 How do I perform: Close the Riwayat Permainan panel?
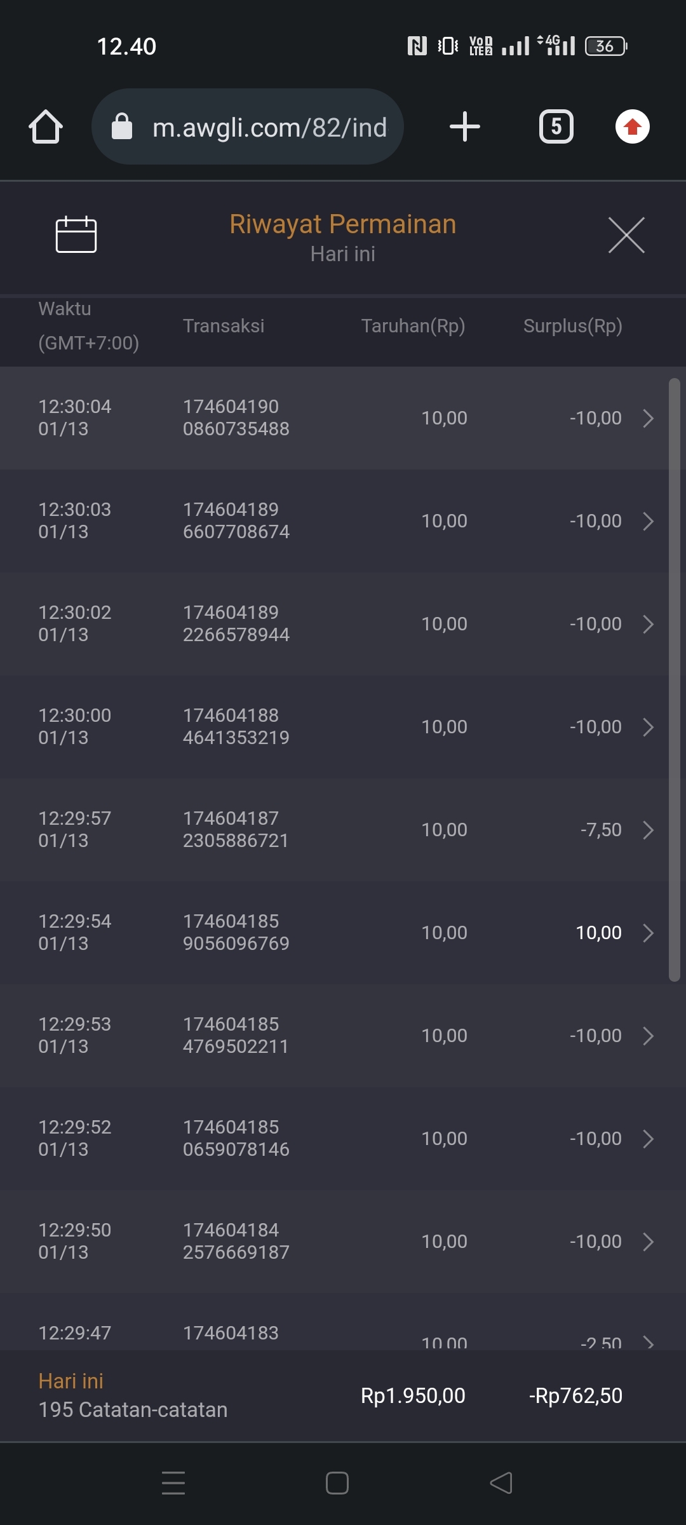point(626,235)
